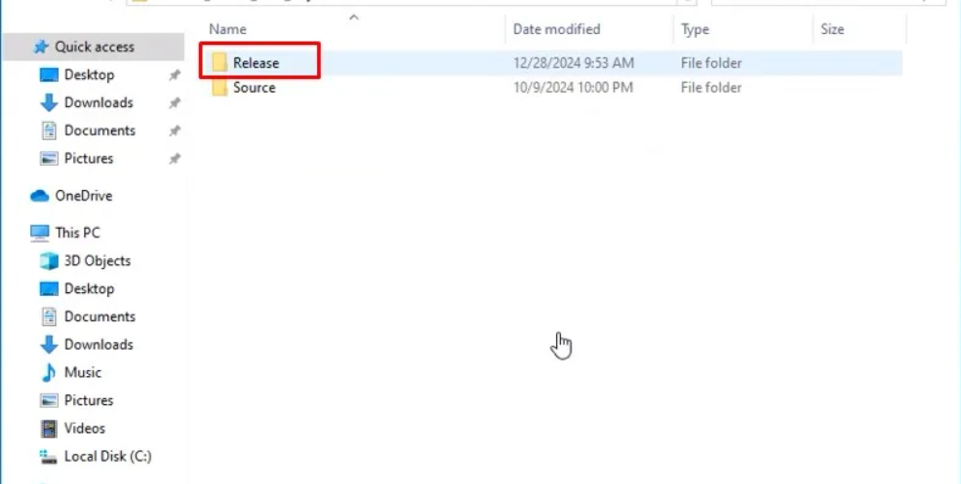
Task: Select Pictures under This PC
Action: 88,400
